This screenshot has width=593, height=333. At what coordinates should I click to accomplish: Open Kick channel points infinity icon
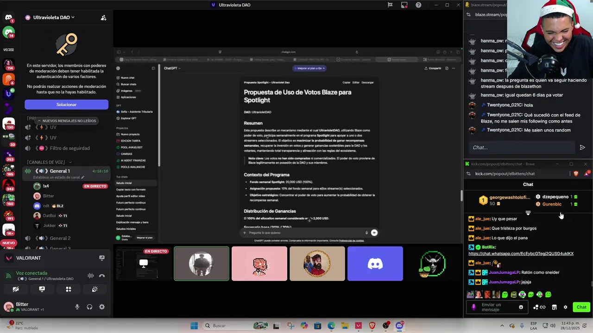(539, 307)
